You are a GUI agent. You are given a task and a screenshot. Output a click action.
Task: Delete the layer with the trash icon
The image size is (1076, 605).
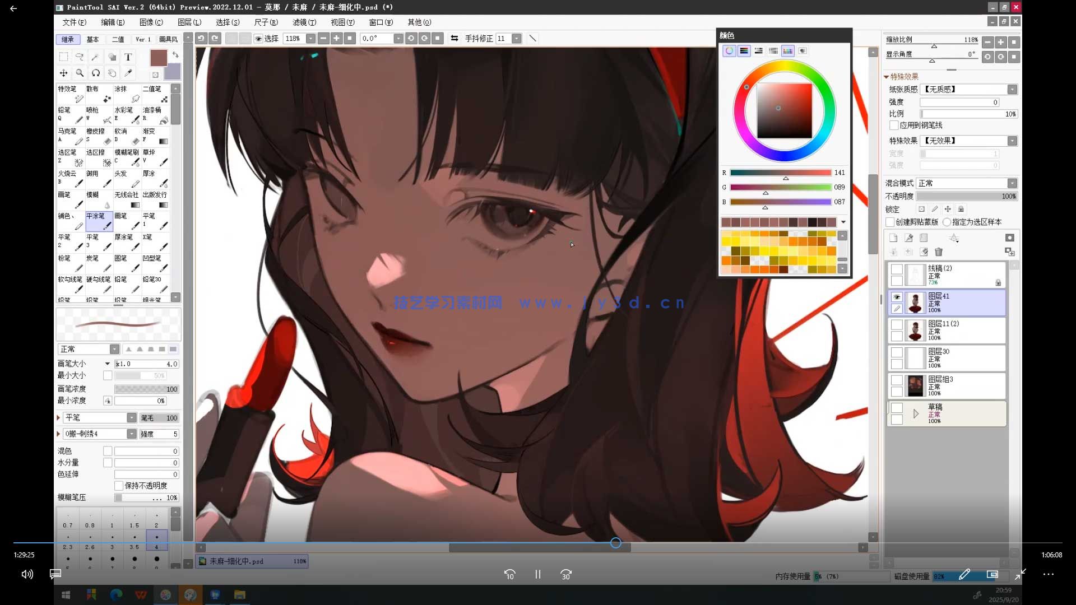pos(939,252)
